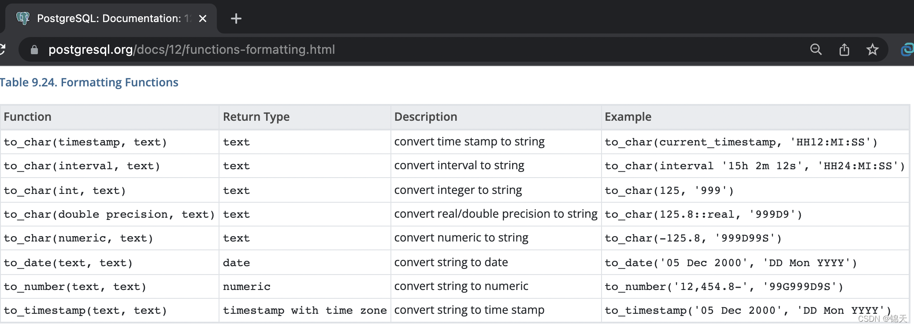Image resolution: width=914 pixels, height=327 pixels.
Task: Click the Example column header
Action: (x=628, y=117)
